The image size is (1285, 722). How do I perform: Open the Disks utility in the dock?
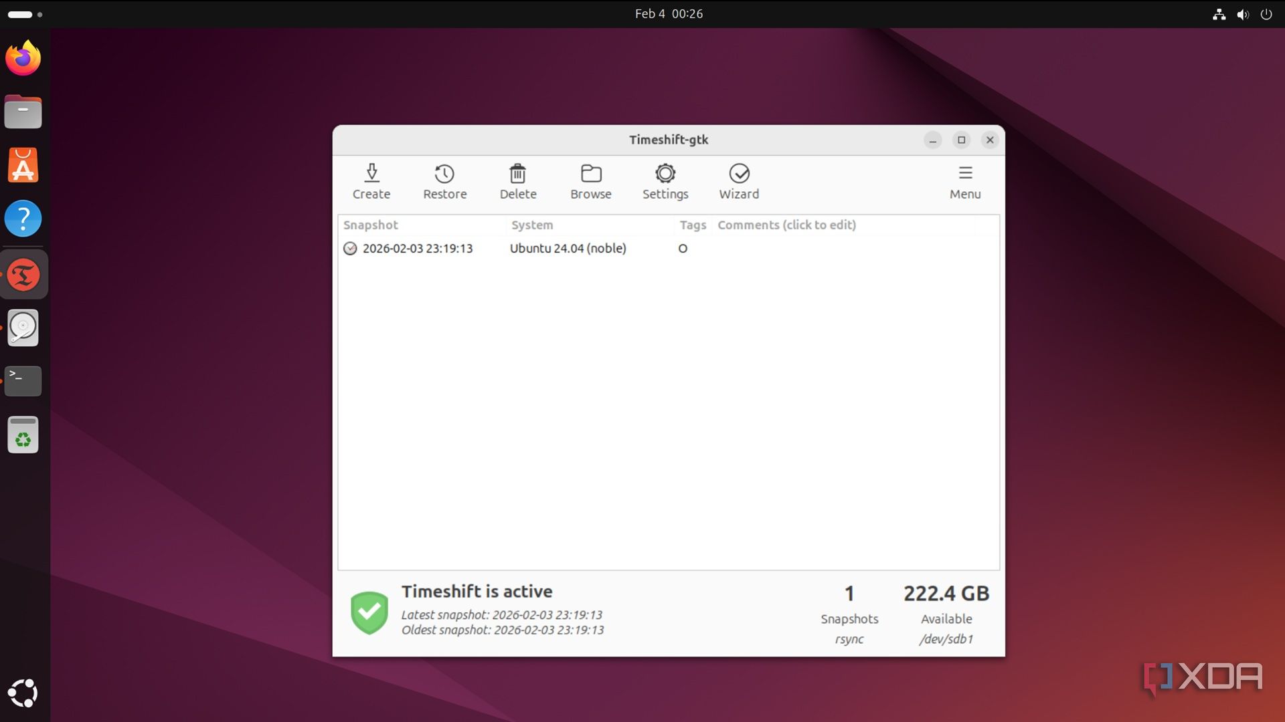pos(23,328)
